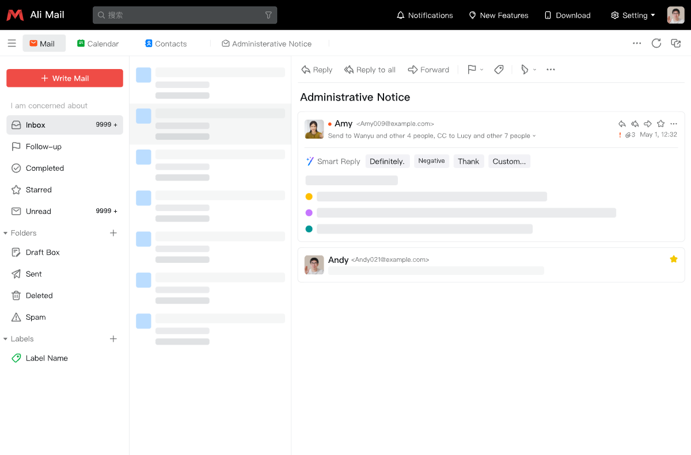Open the Follow-up folder
Image resolution: width=691 pixels, height=455 pixels.
[64, 147]
